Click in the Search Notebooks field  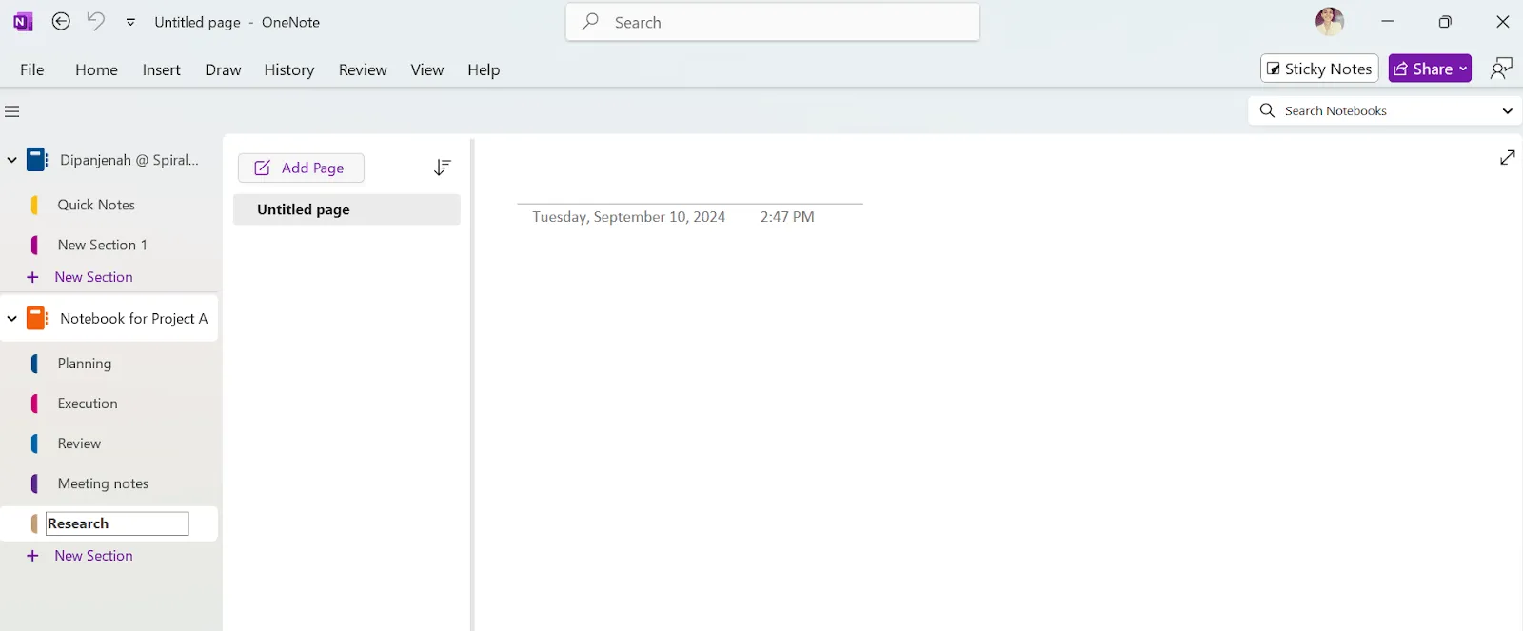click(1385, 110)
